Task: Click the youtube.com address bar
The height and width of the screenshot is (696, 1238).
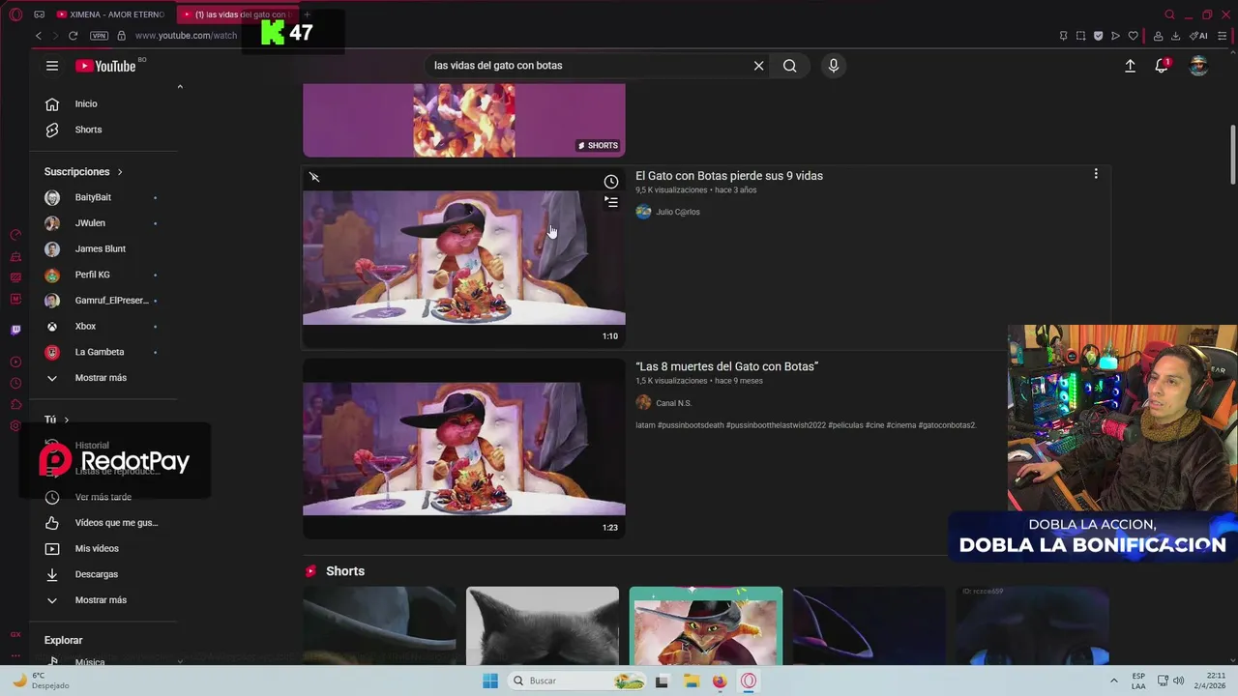Action: click(x=186, y=36)
